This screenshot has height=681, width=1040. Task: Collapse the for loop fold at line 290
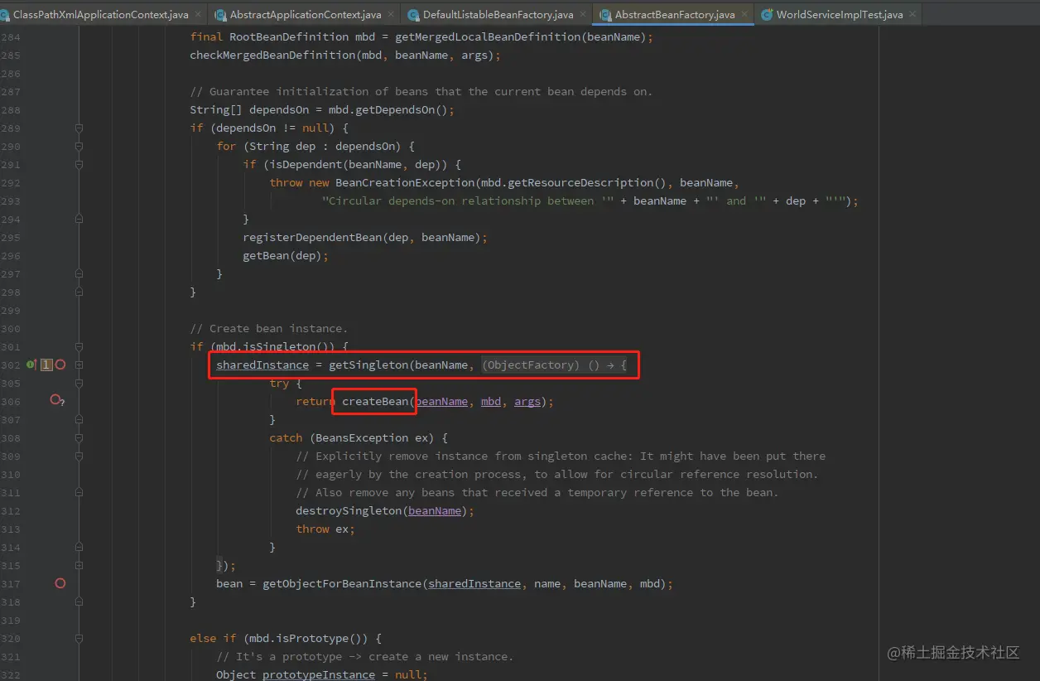79,146
